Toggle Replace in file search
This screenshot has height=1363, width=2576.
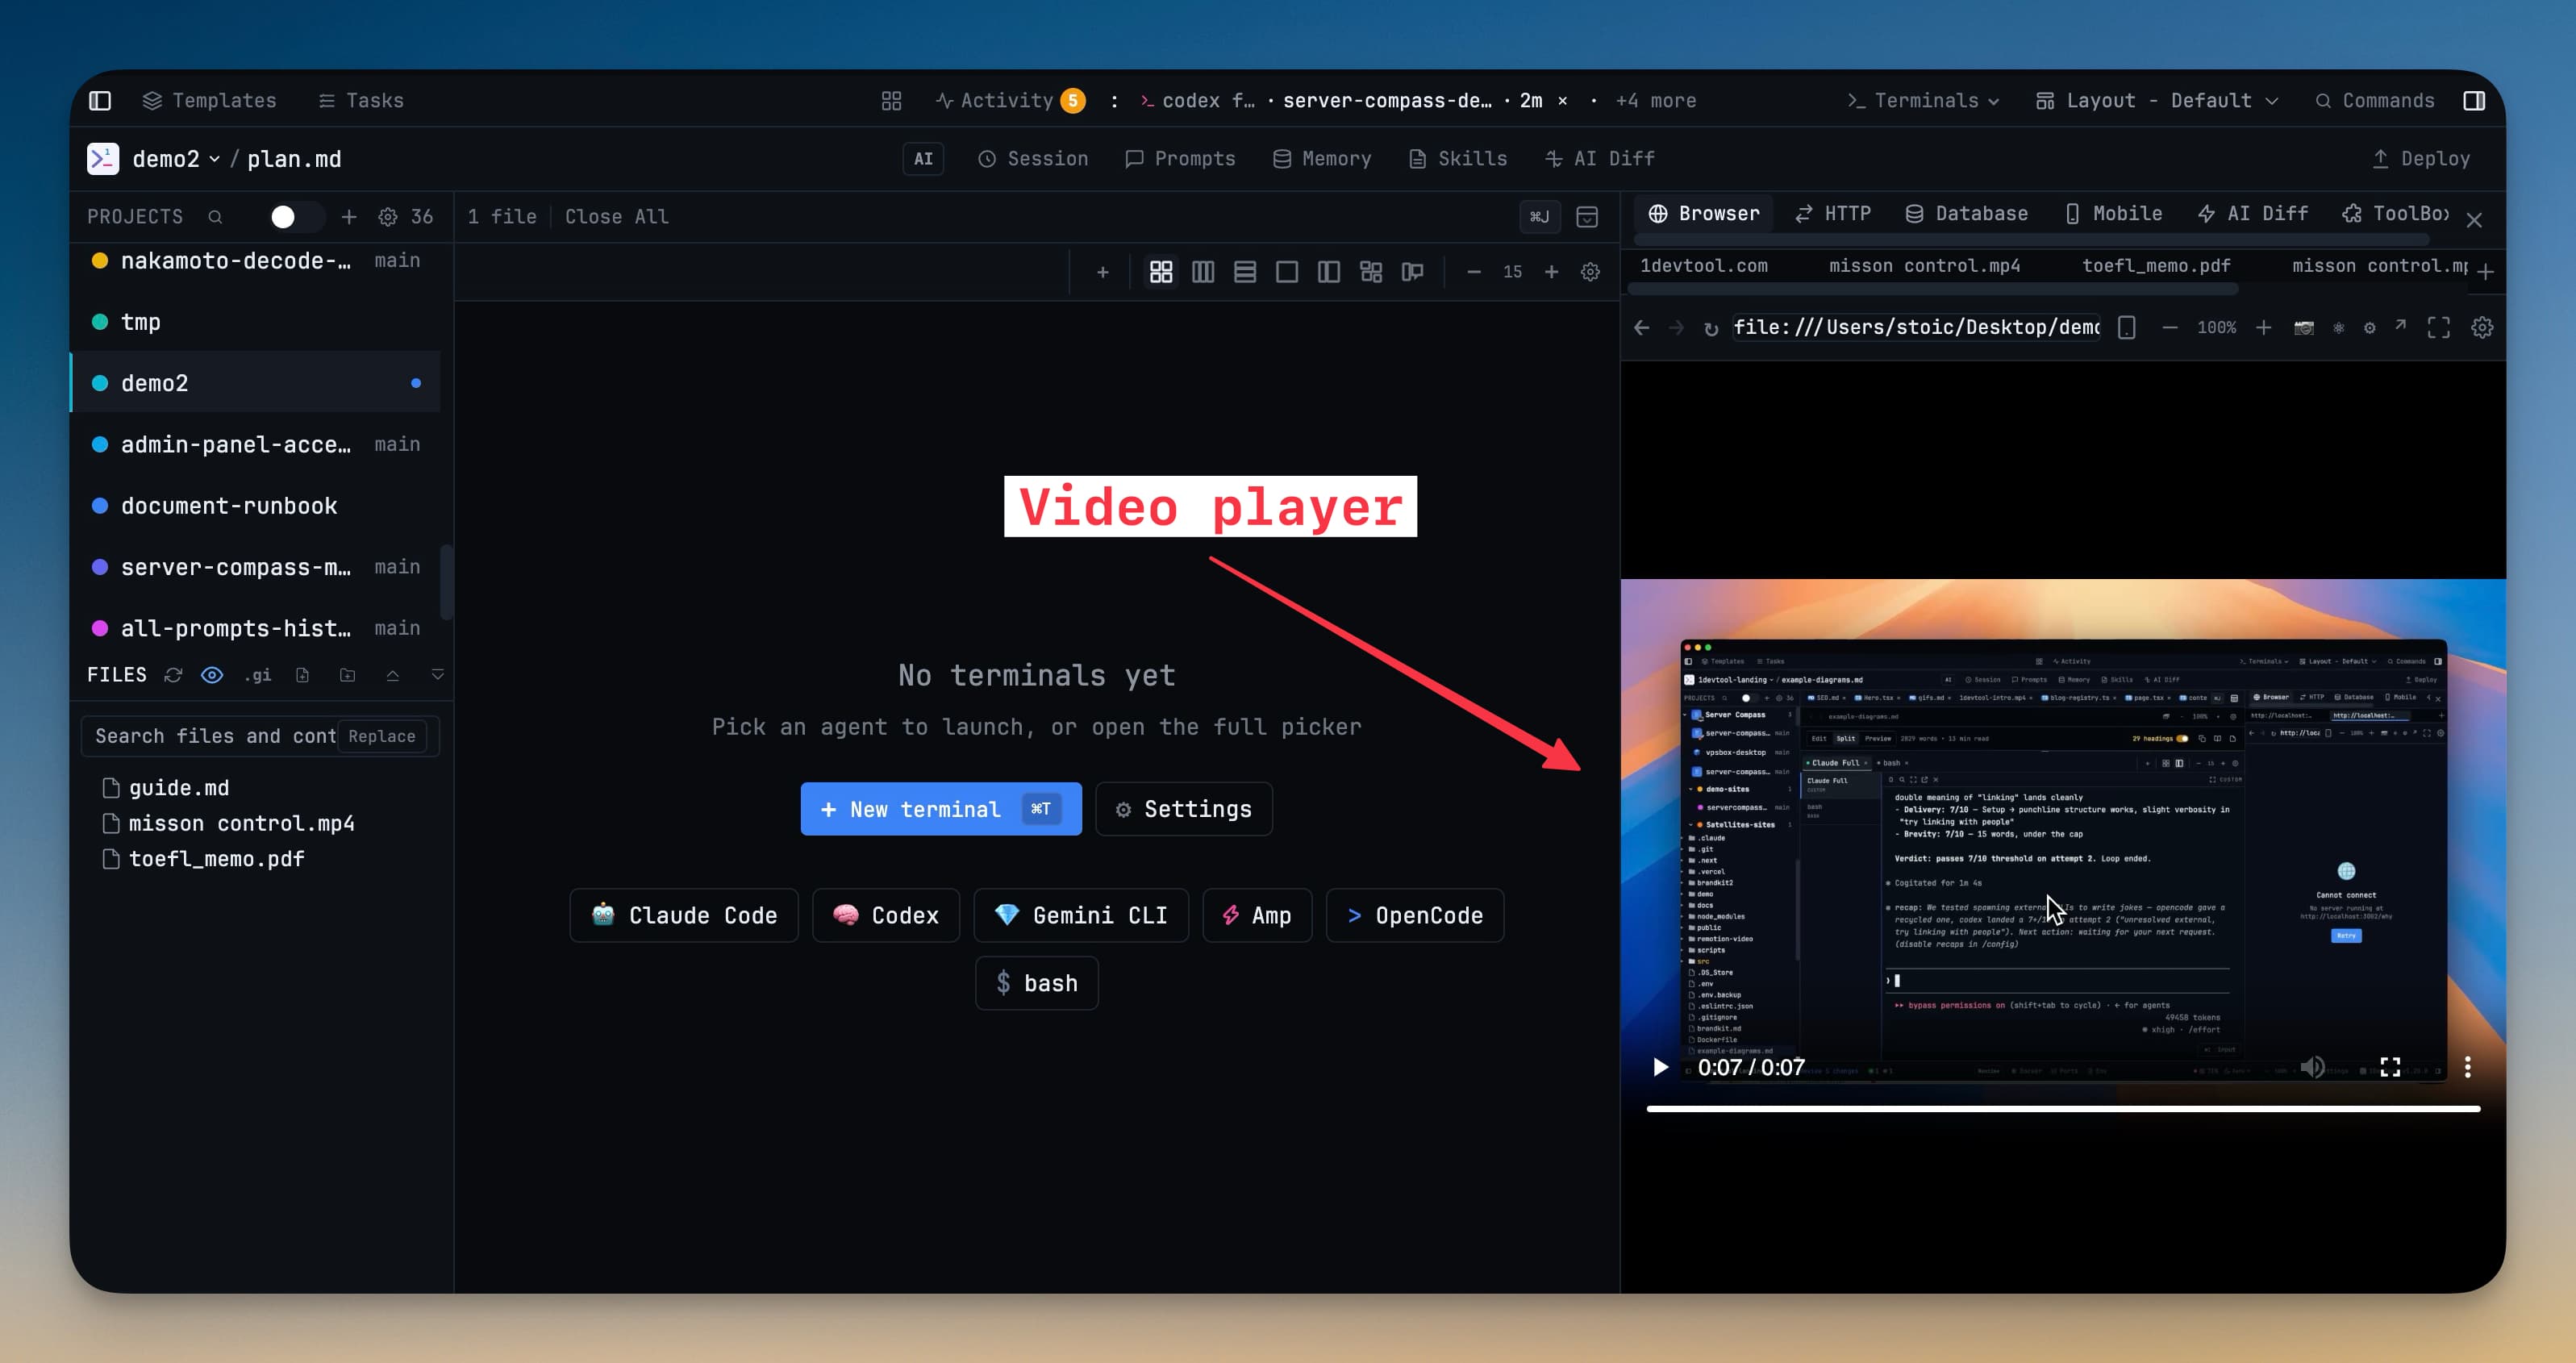pos(382,736)
